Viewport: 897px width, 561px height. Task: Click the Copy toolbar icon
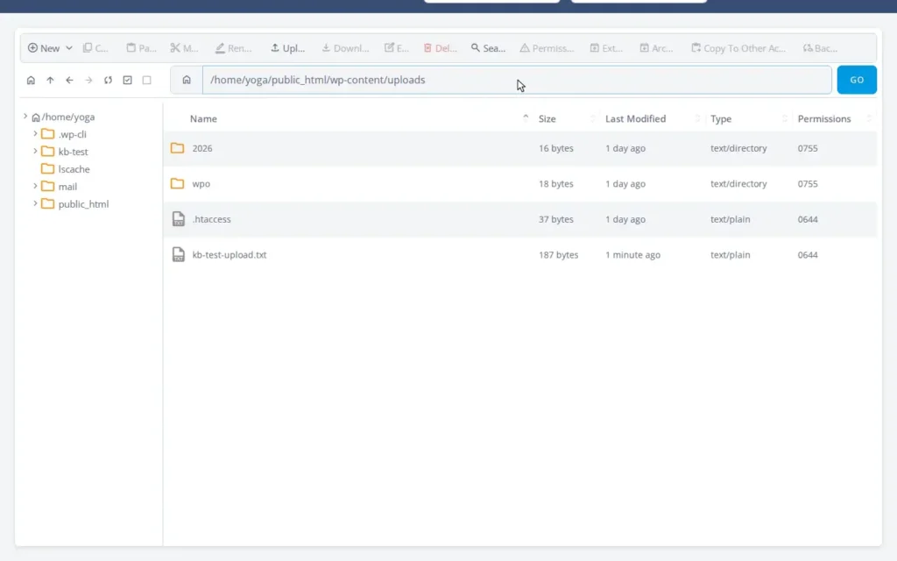coord(88,48)
